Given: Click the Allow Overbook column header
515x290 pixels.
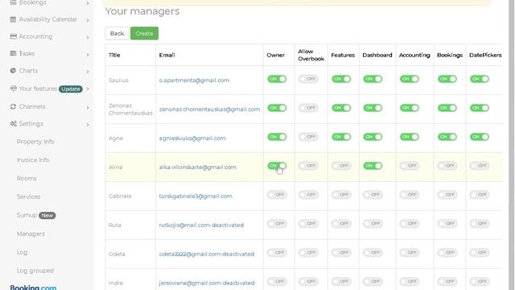Looking at the screenshot, I should click(x=311, y=55).
